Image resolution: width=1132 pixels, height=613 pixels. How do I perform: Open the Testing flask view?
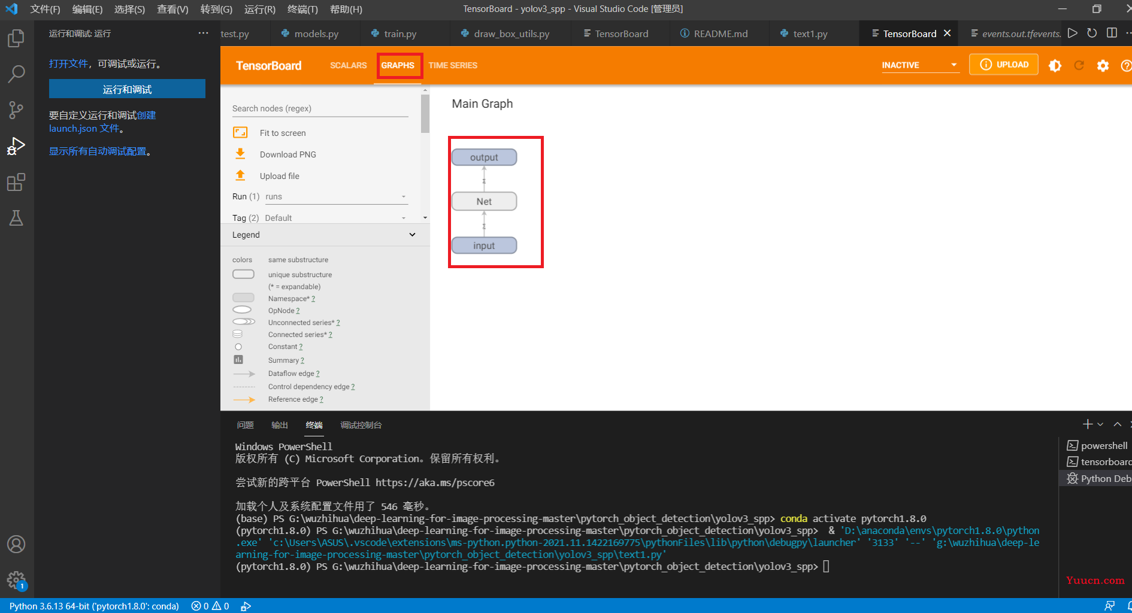click(16, 218)
